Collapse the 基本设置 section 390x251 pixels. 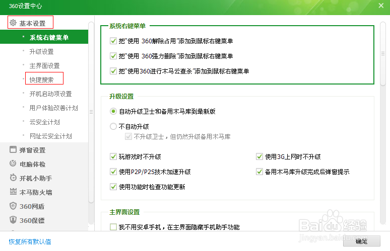[x=33, y=23]
